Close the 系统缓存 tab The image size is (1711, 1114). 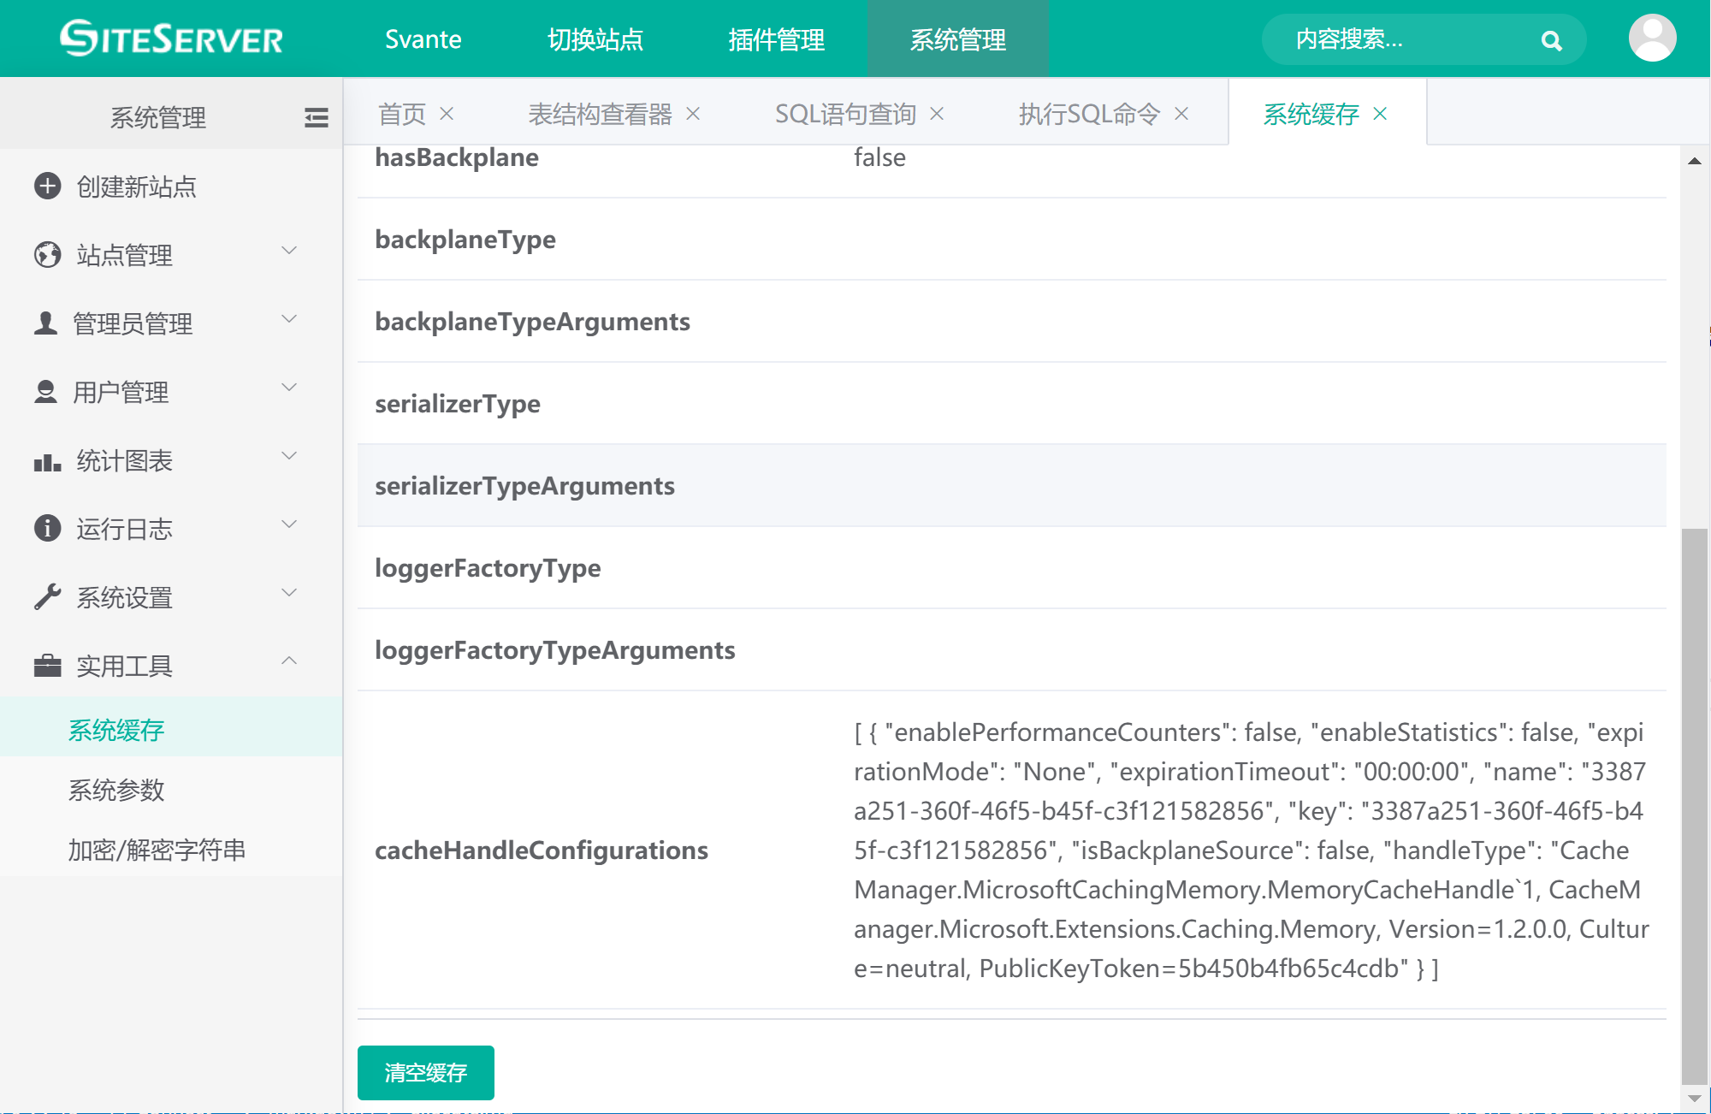pyautogui.click(x=1380, y=114)
